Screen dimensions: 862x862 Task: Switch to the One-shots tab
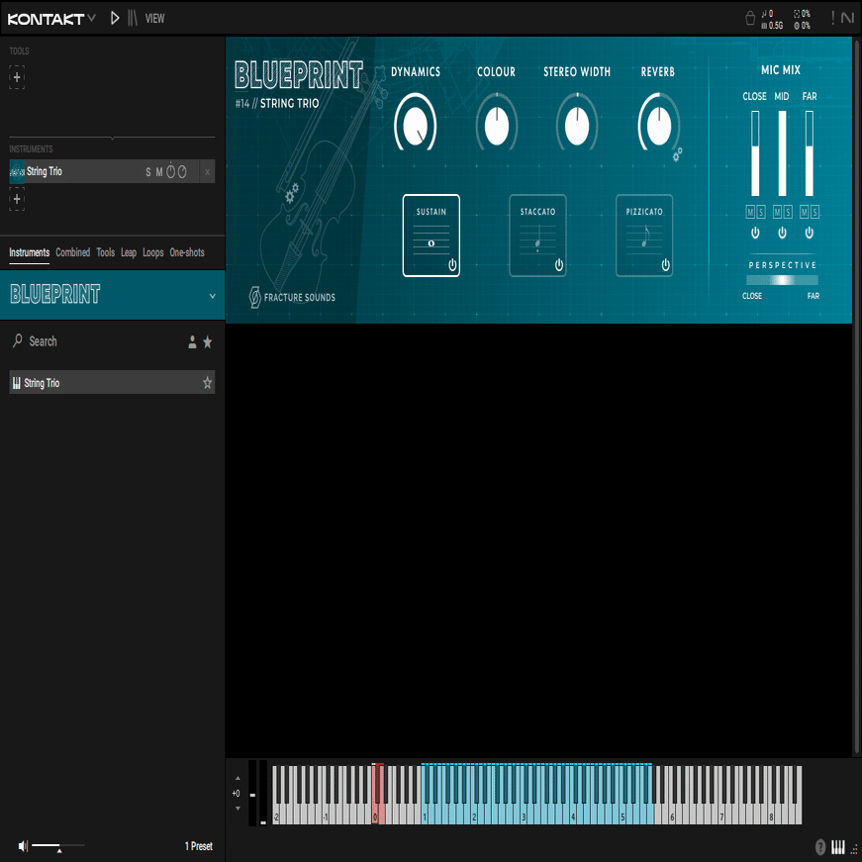click(187, 252)
